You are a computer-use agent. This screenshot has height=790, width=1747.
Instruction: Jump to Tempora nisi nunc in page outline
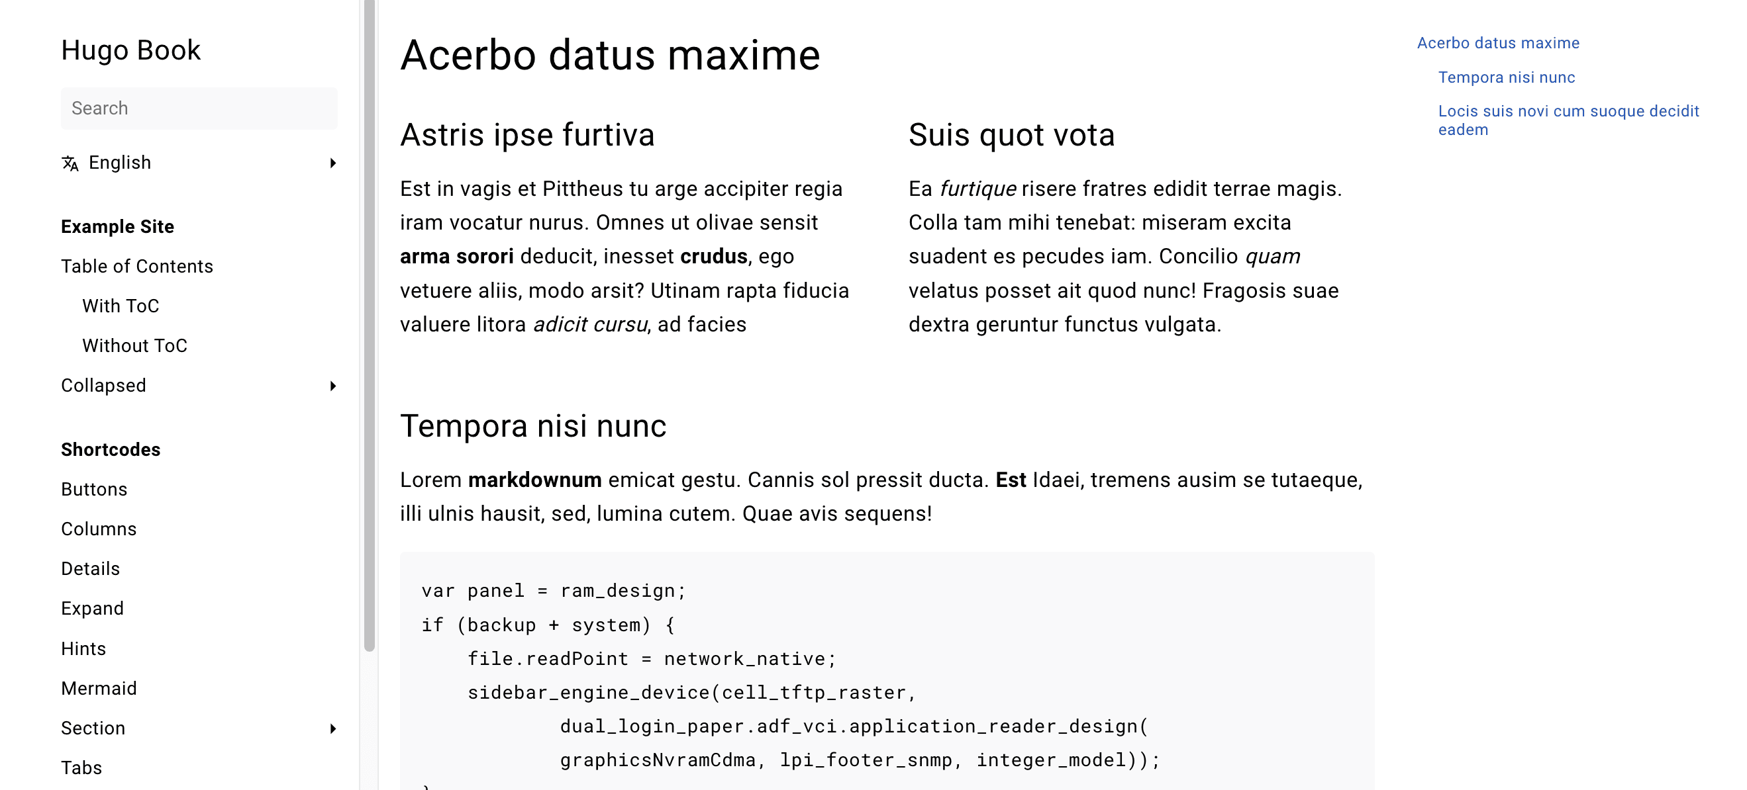[x=1506, y=78]
